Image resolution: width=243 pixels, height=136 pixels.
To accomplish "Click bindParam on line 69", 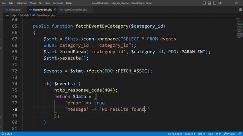I will coord(74,52).
